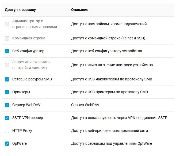Disable the Принтеры access checkbox
The image size is (176, 156).
7,92
